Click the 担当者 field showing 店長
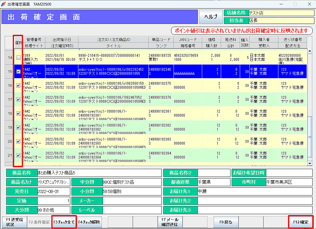The image size is (316, 229). click(x=281, y=20)
